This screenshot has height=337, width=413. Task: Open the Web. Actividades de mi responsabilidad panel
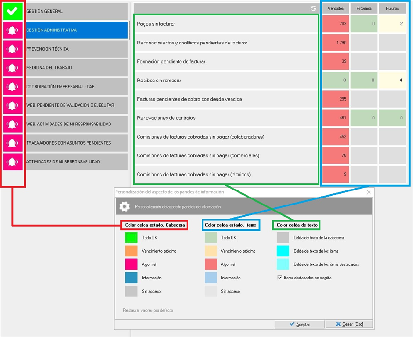76,124
